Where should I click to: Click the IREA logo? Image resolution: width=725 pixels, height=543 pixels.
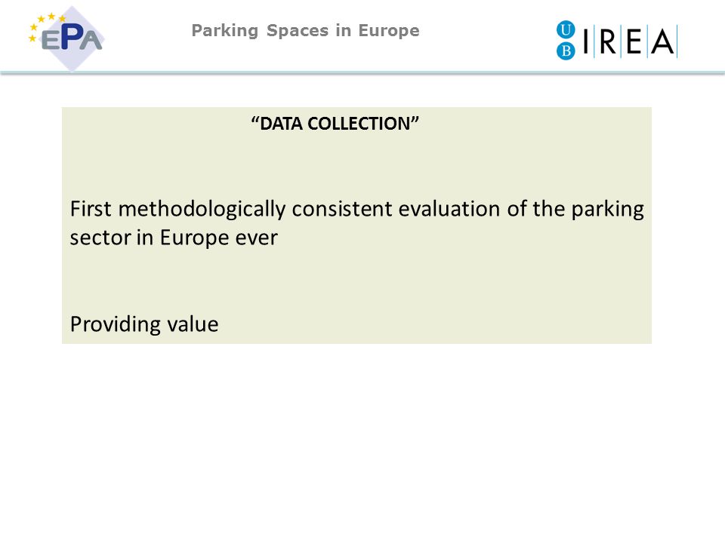pyautogui.click(x=617, y=40)
